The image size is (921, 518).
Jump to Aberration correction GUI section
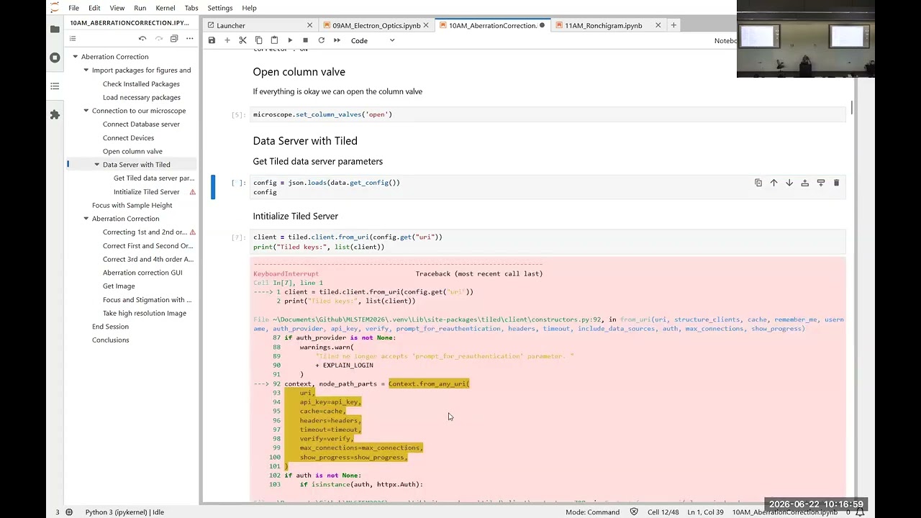[142, 273]
